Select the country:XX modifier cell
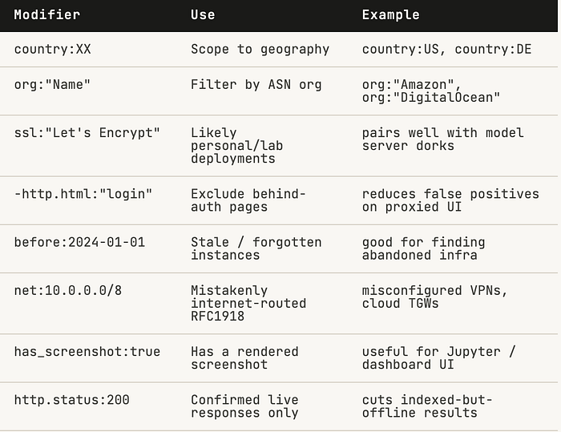Screen dimensions: 561x432 (x=53, y=50)
